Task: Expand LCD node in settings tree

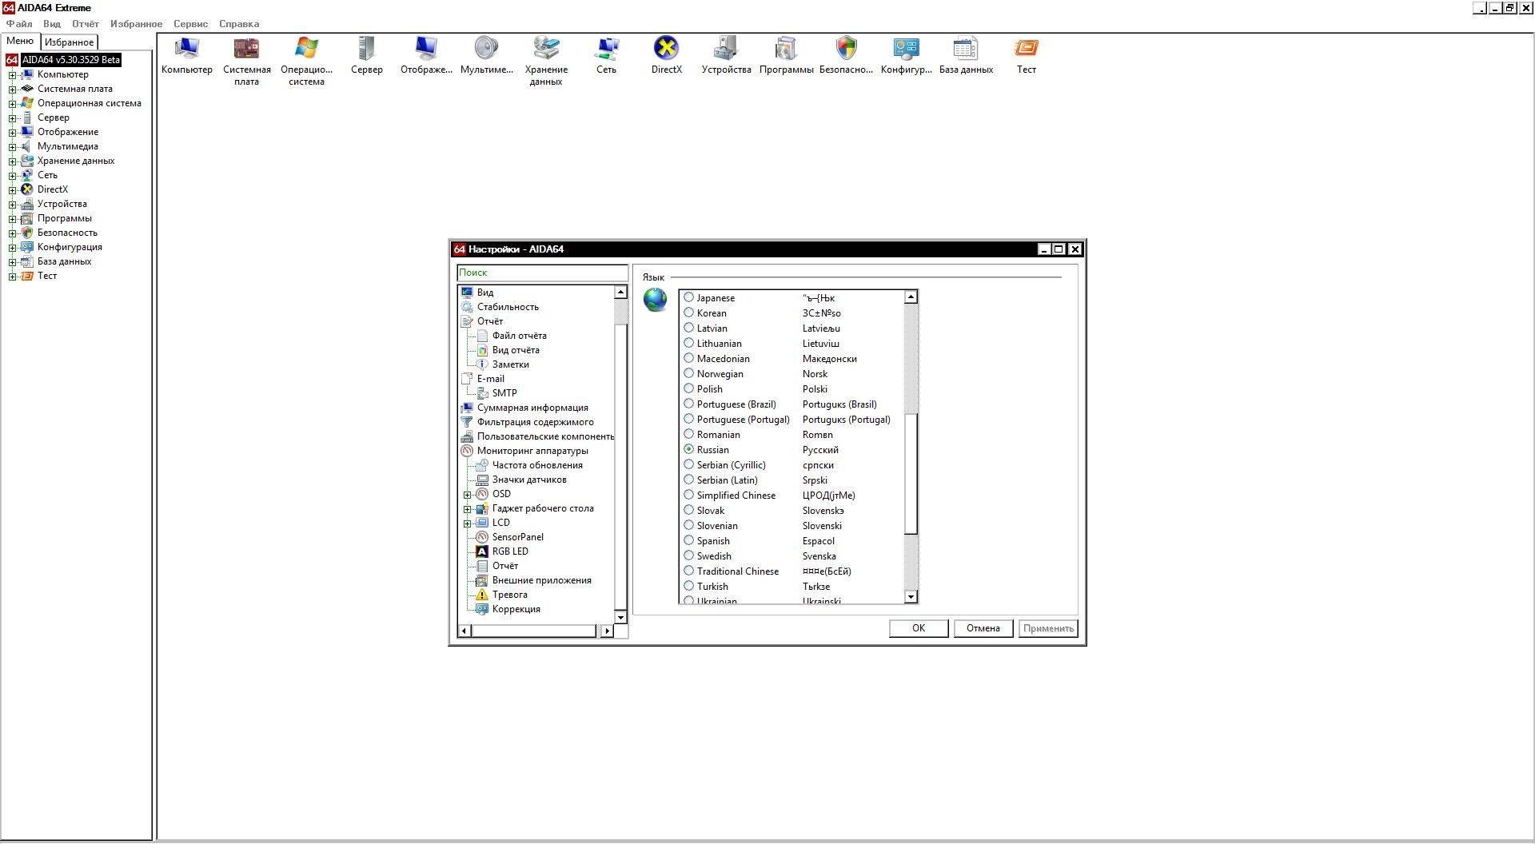Action: (x=467, y=524)
